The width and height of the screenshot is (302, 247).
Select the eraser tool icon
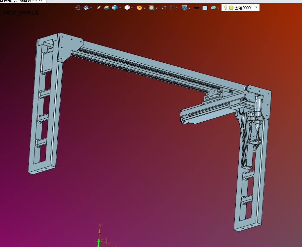tap(98, 8)
